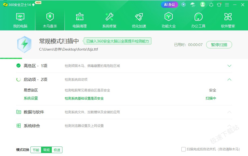
Task: Click the 办公工具 icon
Action: [198, 17]
